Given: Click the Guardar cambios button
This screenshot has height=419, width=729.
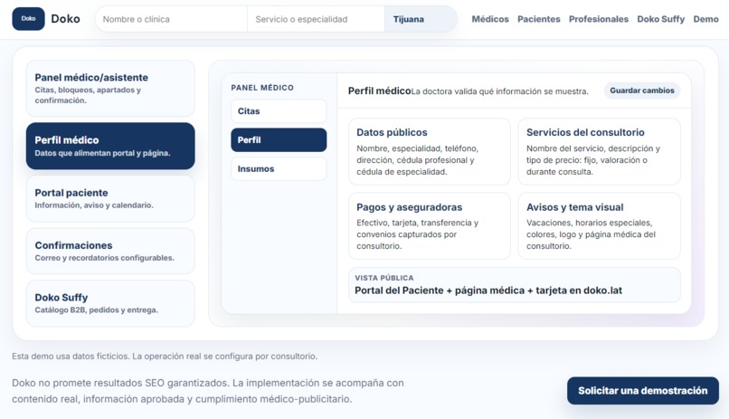Looking at the screenshot, I should tap(641, 90).
